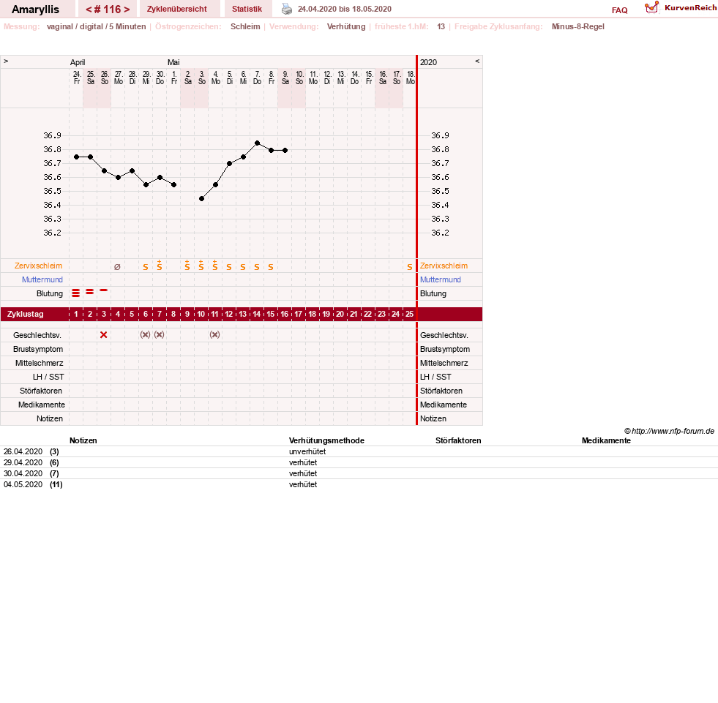Open the right-side Zervixschleim label link
This screenshot has height=703, width=718.
444,266
